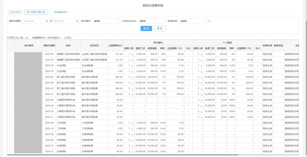This screenshot has width=307, height=157.
Task: Download 个人缴纳 employee list for 2023-08 大额医疗费用补助
Action: (202, 100)
